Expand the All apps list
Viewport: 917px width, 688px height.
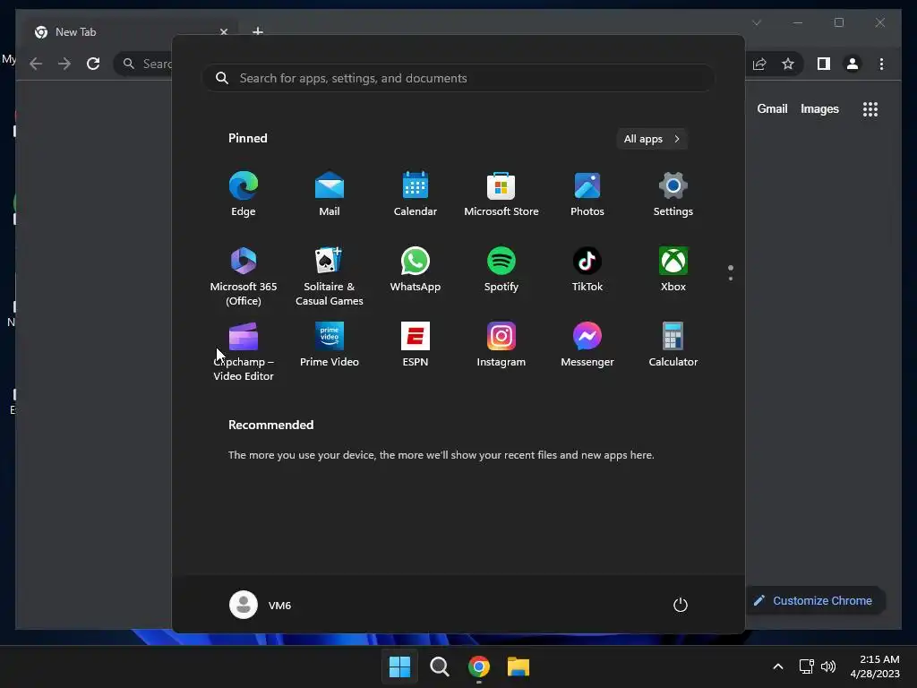(652, 139)
